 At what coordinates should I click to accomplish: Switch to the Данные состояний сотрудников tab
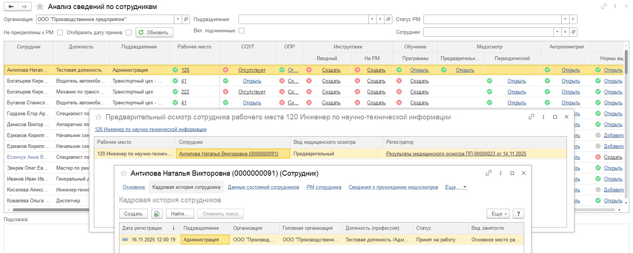[263, 187]
